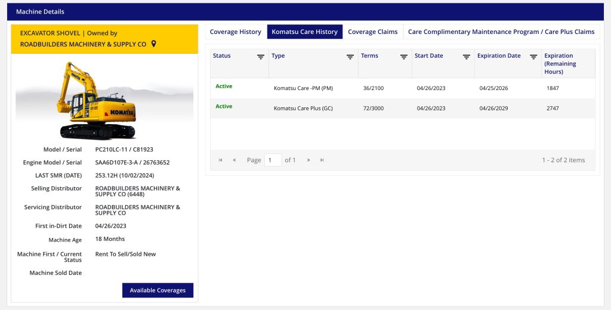Go to the next page of results

point(308,160)
